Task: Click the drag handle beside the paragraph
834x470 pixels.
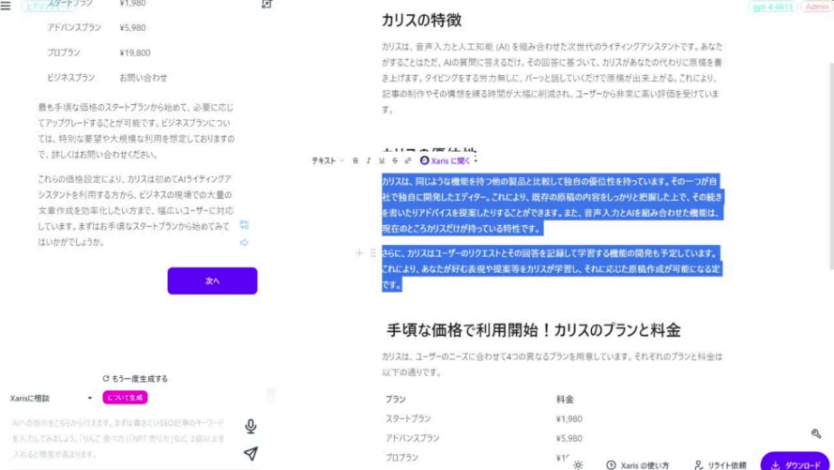Action: [x=372, y=253]
